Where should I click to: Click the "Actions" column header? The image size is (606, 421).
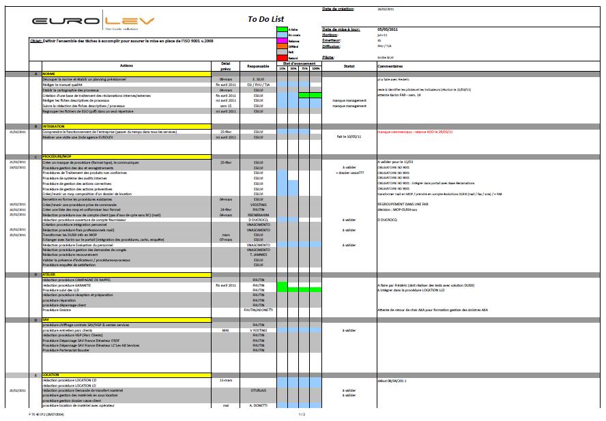(x=126, y=66)
